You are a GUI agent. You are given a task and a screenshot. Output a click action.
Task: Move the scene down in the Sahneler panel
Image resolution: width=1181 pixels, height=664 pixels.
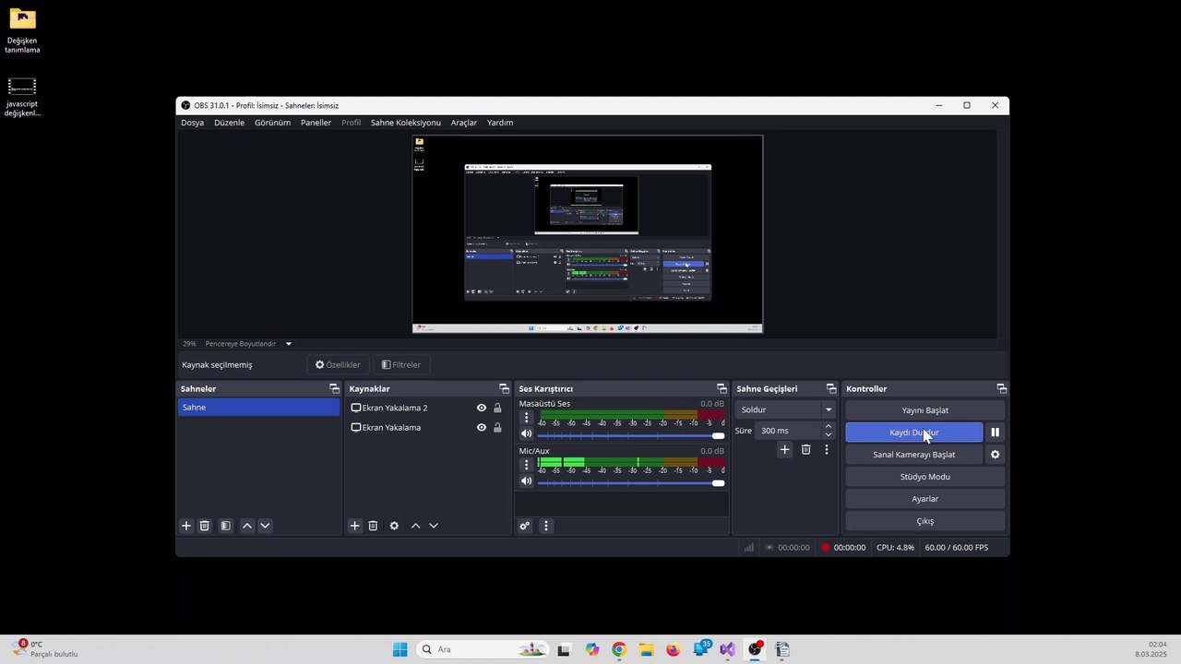[x=265, y=526]
